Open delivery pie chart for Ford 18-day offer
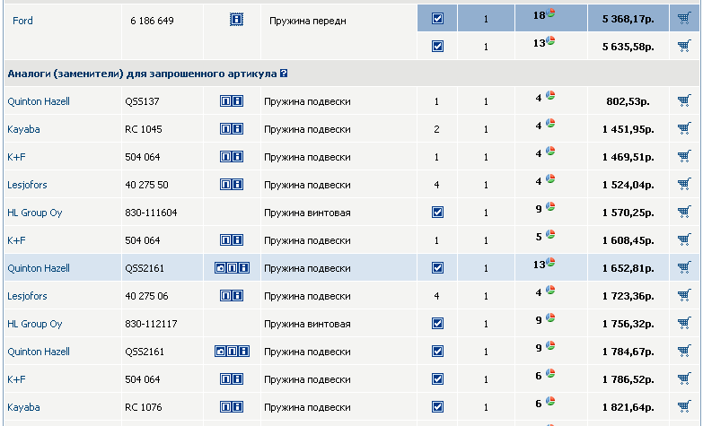The width and height of the screenshot is (703, 426). (x=550, y=13)
